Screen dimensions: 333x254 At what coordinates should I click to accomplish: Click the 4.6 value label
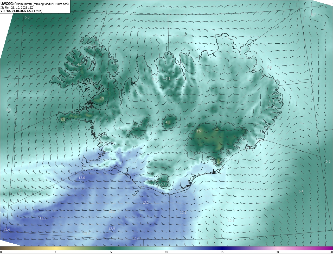pyautogui.click(x=135, y=124)
